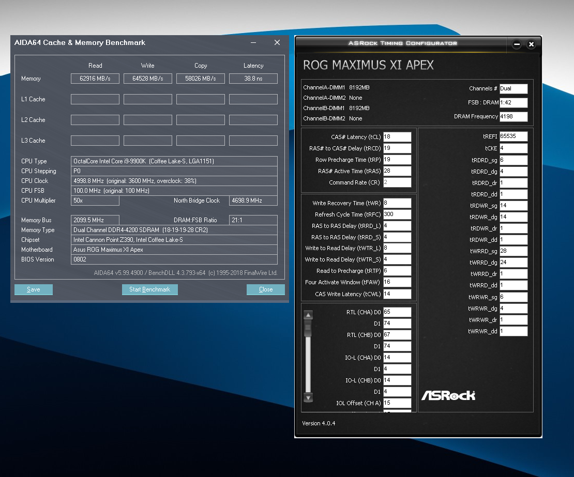Select the Row Precharge Time (tRP) field

pos(397,160)
